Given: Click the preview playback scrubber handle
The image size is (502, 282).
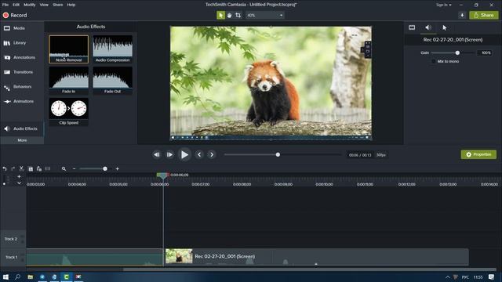Looking at the screenshot, I should [x=278, y=155].
